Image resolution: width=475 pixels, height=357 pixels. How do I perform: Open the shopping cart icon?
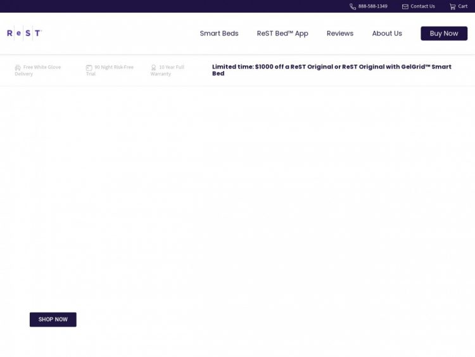453,6
